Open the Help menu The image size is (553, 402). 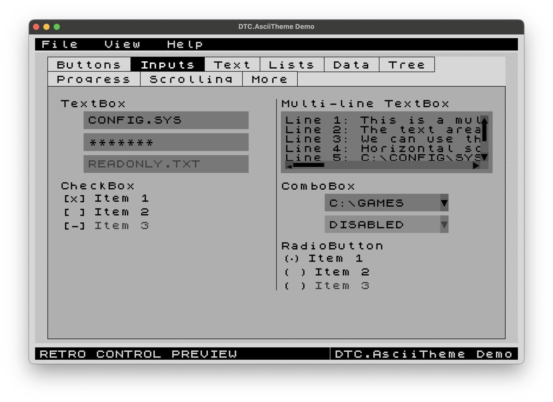coord(185,44)
